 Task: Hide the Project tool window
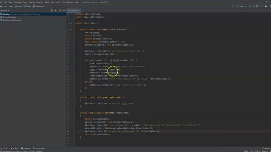[64, 11]
